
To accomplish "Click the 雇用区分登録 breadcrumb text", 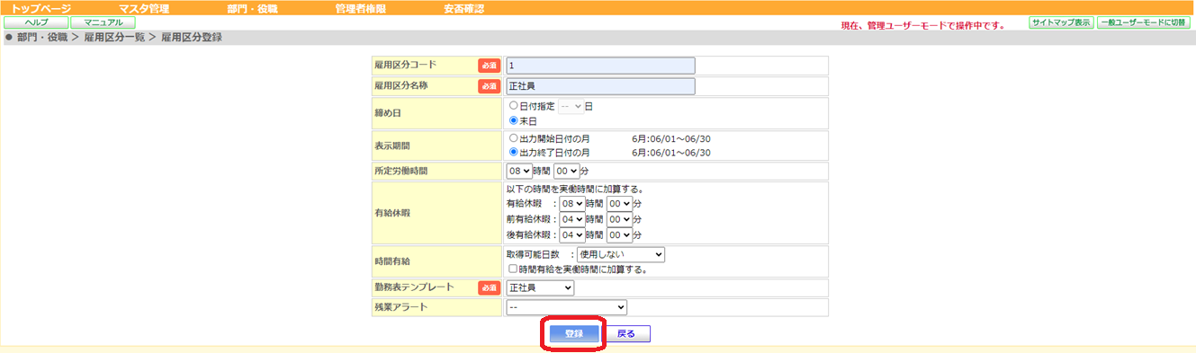I will [192, 38].
